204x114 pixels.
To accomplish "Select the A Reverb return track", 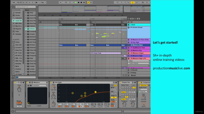I will 139,70.
